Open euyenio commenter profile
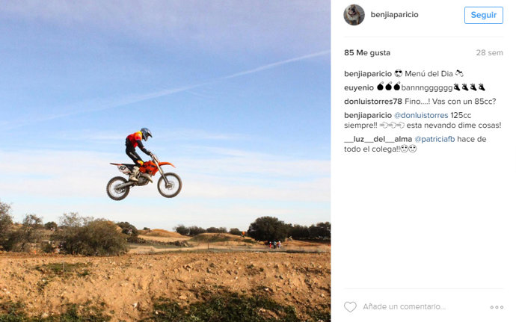 359,87
